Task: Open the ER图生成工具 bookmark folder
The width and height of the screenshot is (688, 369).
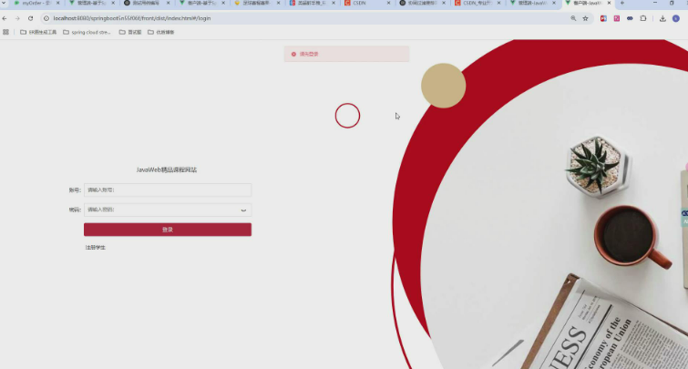Action: 38,32
